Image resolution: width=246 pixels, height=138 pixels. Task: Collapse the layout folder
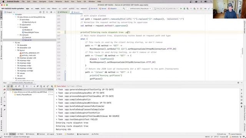(16, 50)
